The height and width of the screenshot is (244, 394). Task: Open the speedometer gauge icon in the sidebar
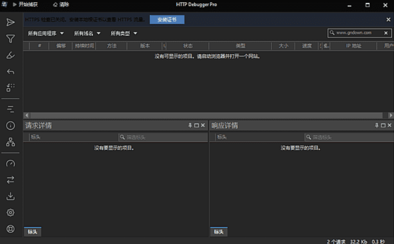(10, 163)
